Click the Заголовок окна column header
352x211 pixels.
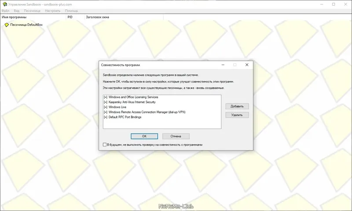[x=124, y=17]
